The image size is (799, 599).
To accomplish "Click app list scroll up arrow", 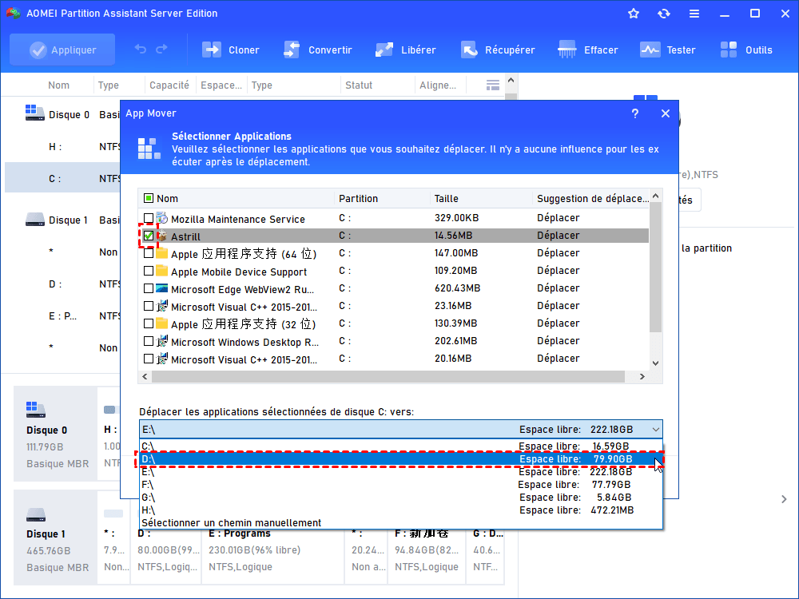I will (656, 196).
